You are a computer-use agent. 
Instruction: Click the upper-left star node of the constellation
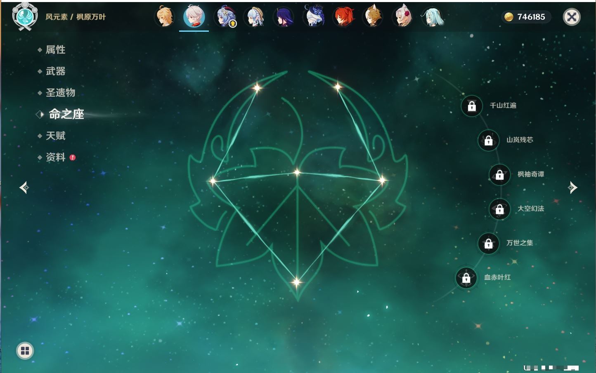click(257, 87)
